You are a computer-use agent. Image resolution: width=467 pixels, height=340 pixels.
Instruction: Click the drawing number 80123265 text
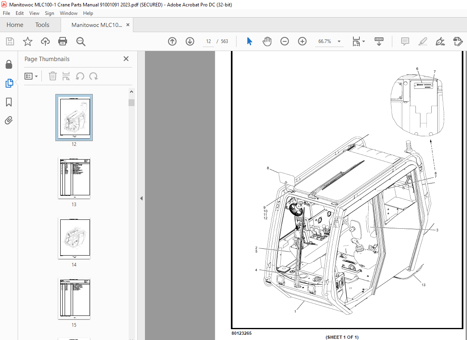pyautogui.click(x=242, y=333)
